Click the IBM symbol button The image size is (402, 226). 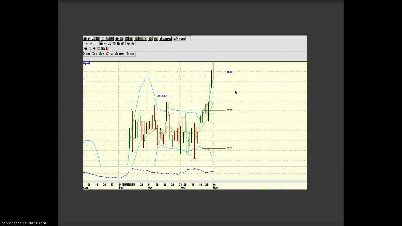coord(87,54)
